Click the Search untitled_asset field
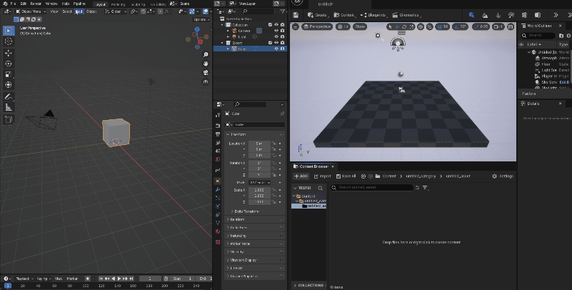 (x=372, y=187)
